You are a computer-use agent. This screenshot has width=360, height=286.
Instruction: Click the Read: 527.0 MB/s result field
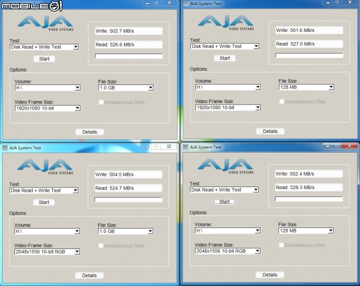[x=309, y=44]
